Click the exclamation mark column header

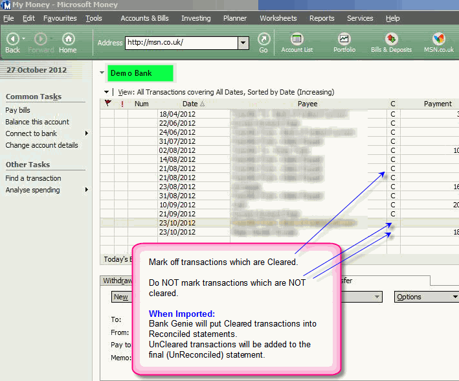click(122, 104)
